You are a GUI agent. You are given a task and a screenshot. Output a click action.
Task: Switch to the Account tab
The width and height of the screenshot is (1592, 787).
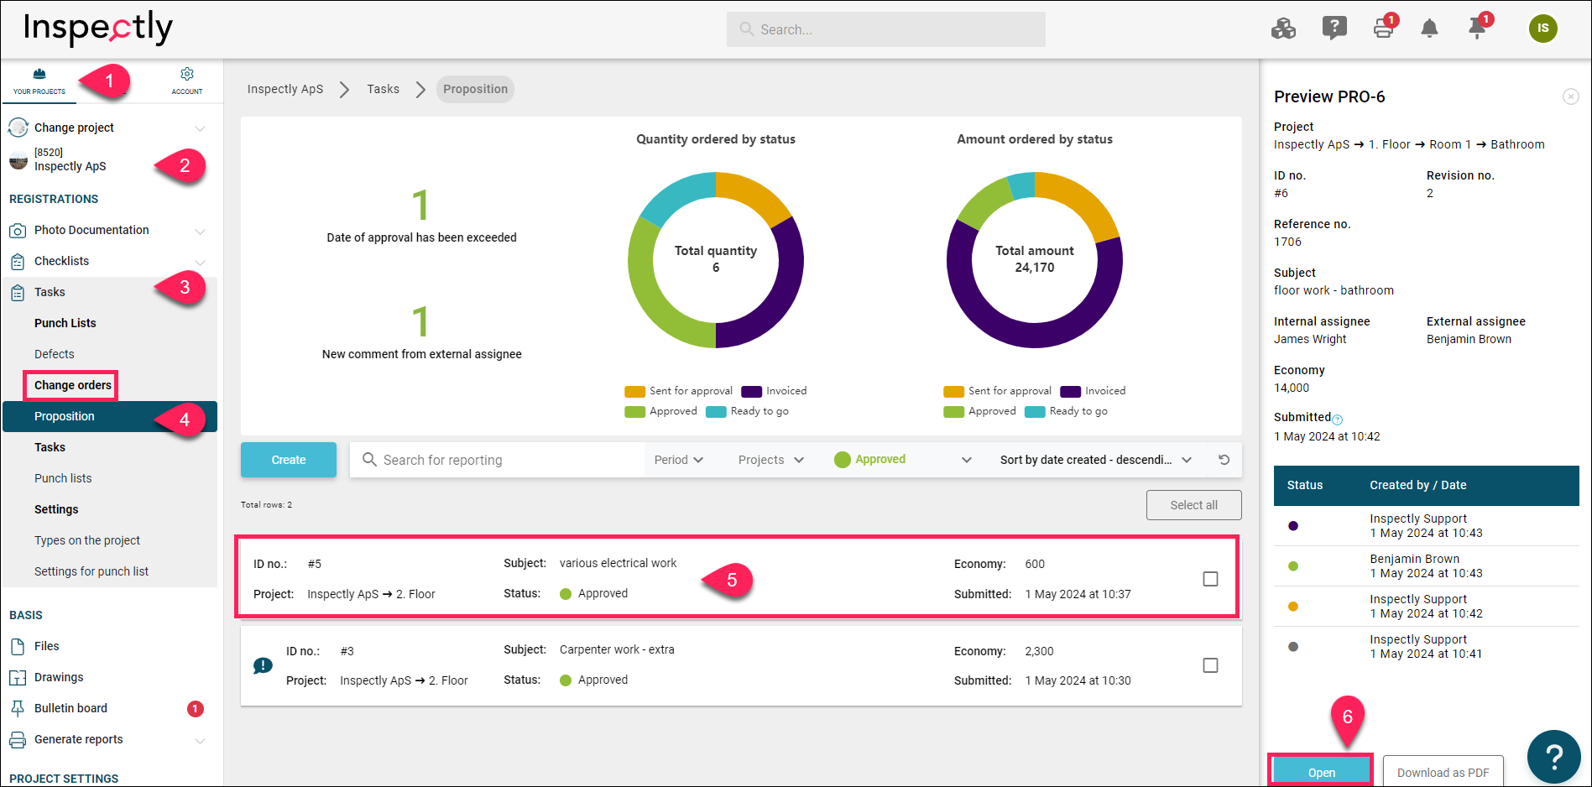coord(187,81)
